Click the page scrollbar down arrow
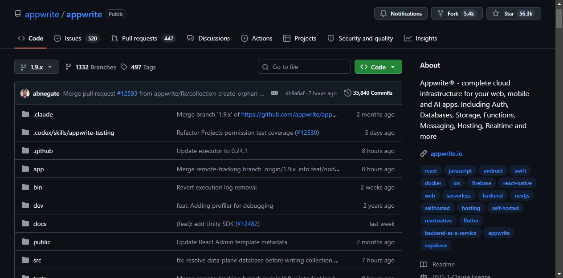Image resolution: width=563 pixels, height=278 pixels. tap(559, 274)
